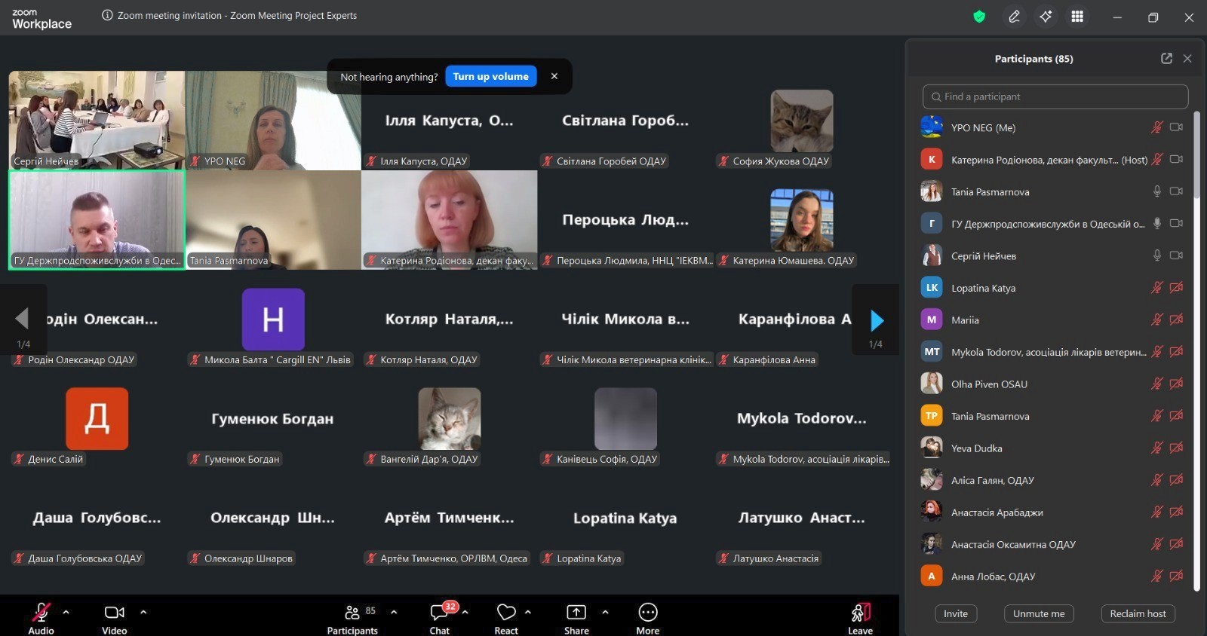Open the Chat panel with 32 unread
This screenshot has height=636, width=1207.
(x=440, y=613)
